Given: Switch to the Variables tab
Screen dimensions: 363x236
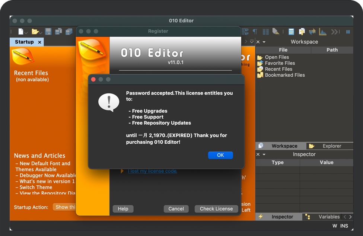Looking at the screenshot, I should pos(322,217).
